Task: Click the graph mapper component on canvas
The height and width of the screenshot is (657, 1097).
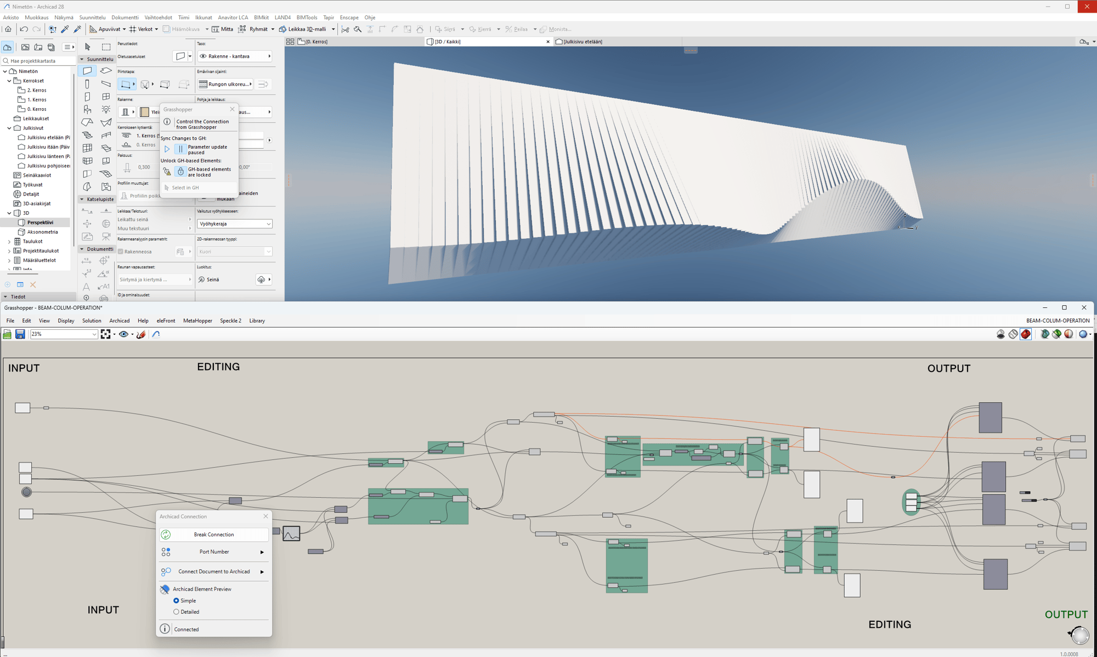Action: 291,534
